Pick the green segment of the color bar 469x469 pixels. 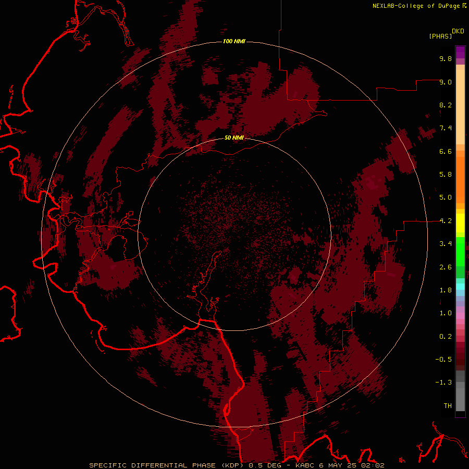(x=460, y=251)
